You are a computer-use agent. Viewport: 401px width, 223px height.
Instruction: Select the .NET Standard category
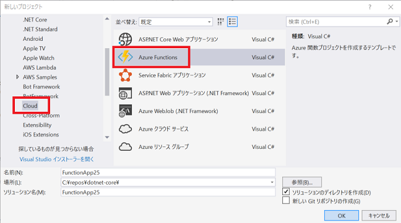(x=40, y=30)
